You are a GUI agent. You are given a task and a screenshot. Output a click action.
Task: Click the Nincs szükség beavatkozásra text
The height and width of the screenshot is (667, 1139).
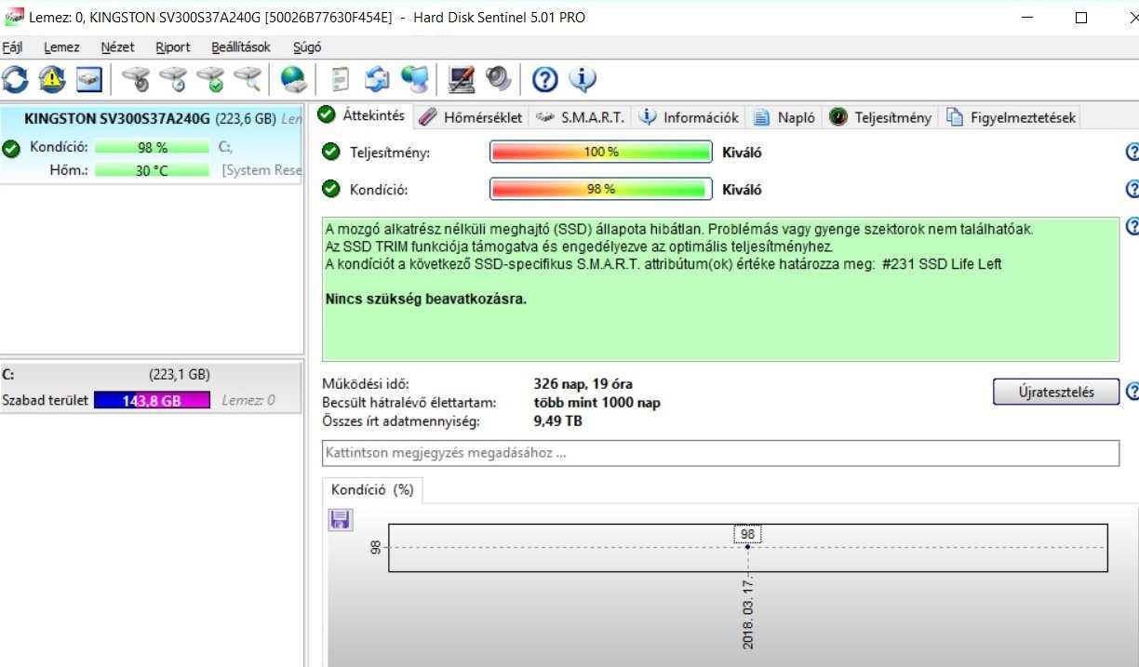(426, 300)
